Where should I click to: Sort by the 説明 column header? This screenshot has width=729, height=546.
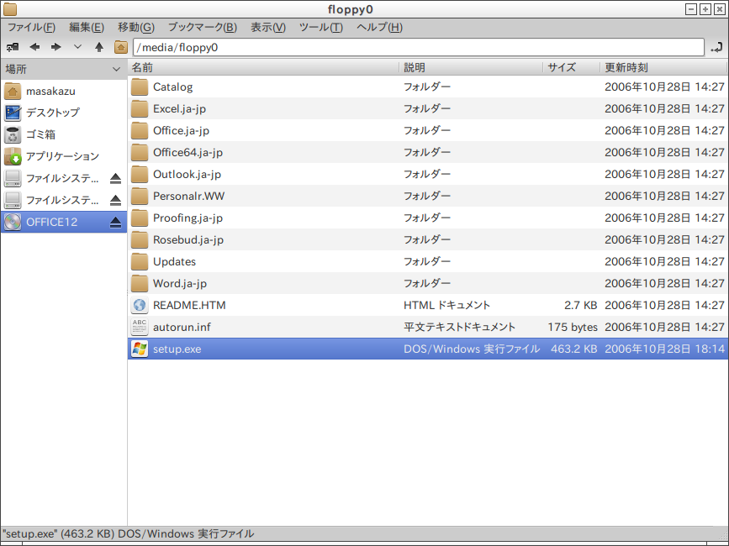[471, 68]
